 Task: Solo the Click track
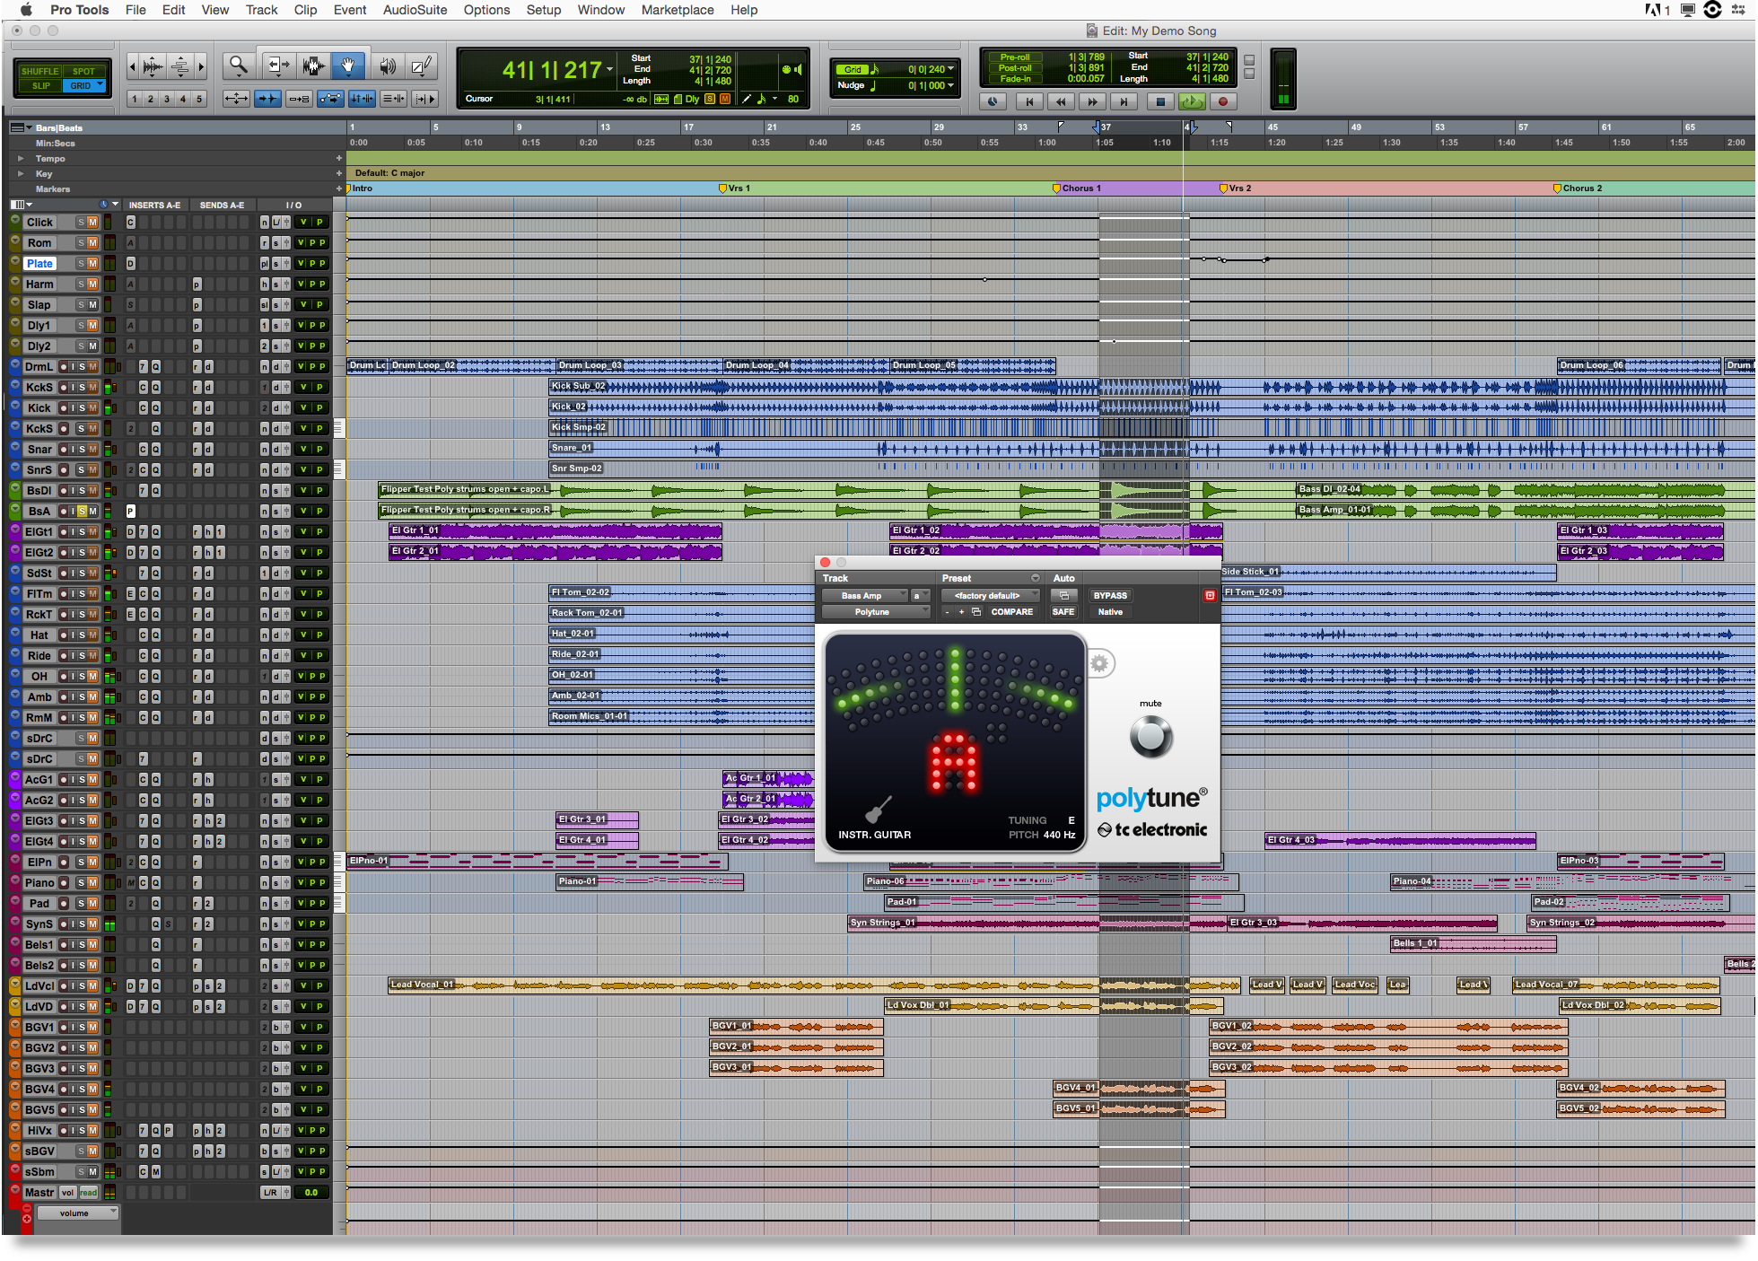tap(81, 223)
